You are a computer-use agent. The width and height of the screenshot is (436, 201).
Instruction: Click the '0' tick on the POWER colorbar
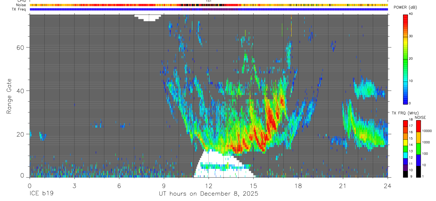(x=410, y=103)
